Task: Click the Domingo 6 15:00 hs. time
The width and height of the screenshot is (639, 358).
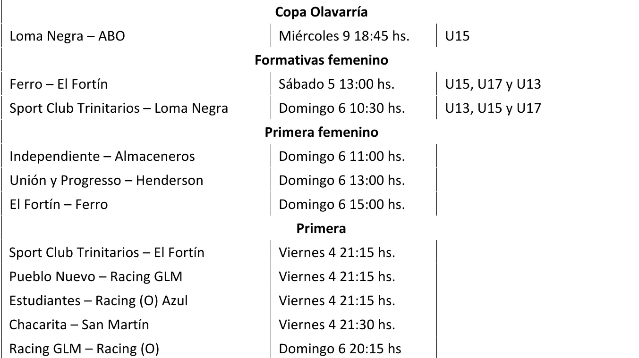Action: point(342,205)
